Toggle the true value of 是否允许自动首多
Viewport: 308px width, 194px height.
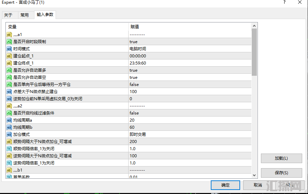pos(133,70)
